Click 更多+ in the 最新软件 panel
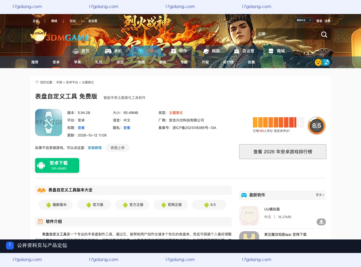361x267 pixels. 320,195
